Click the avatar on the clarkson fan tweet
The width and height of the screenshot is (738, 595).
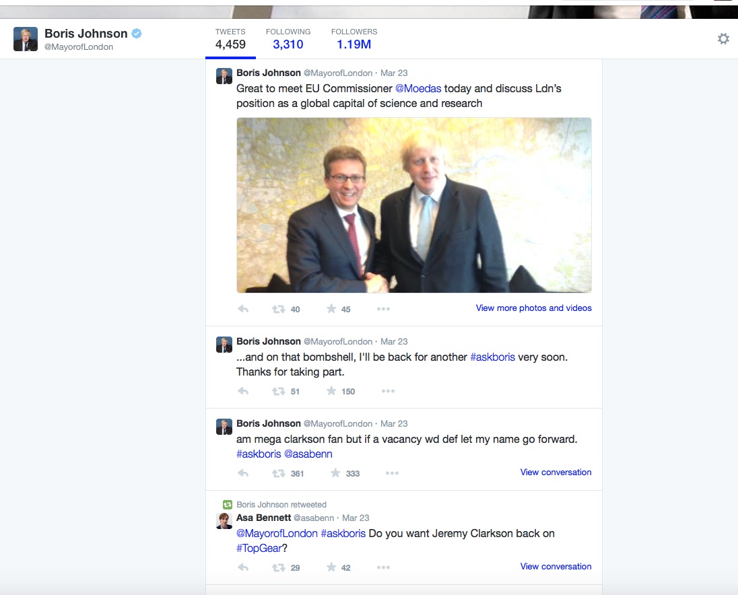(224, 427)
